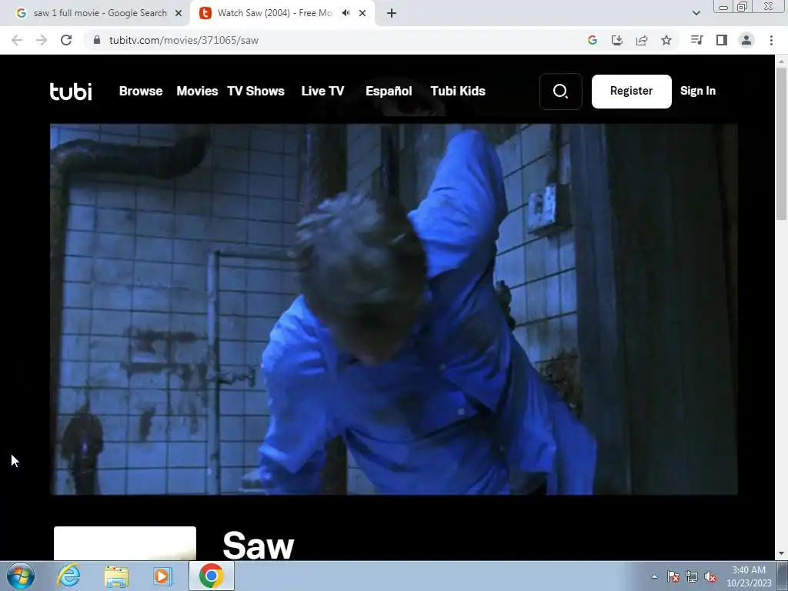The height and width of the screenshot is (591, 788).
Task: Select the Watch Saw (2004) tab
Action: [282, 14]
